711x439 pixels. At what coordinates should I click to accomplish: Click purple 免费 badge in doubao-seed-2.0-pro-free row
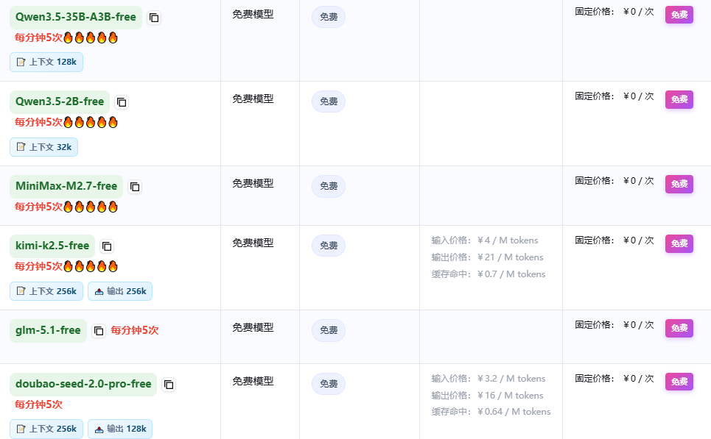point(679,382)
